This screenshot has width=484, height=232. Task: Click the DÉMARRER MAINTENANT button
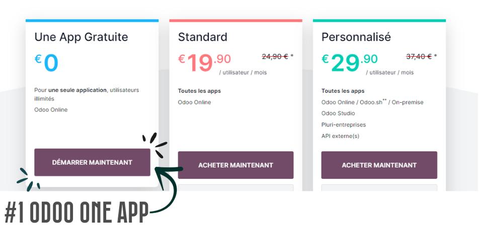(92, 162)
